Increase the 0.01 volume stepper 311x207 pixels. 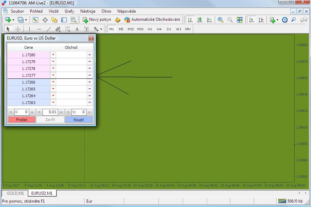pyautogui.click(x=61, y=112)
